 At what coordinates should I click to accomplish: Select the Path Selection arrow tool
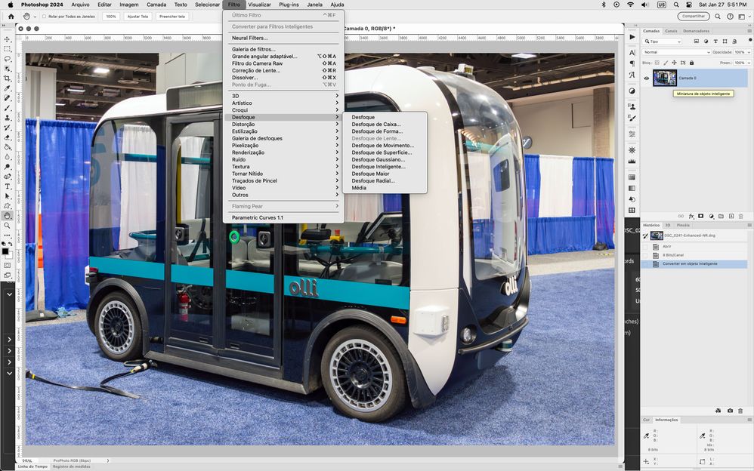pyautogui.click(x=7, y=196)
